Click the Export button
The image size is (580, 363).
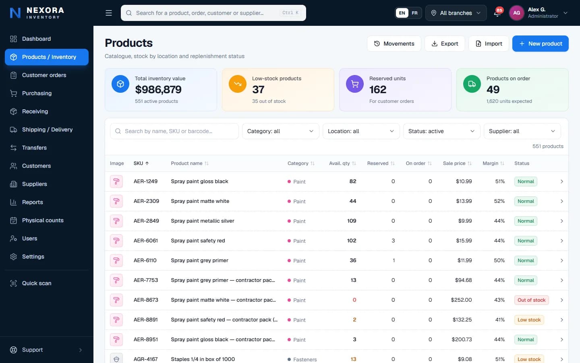tap(445, 44)
